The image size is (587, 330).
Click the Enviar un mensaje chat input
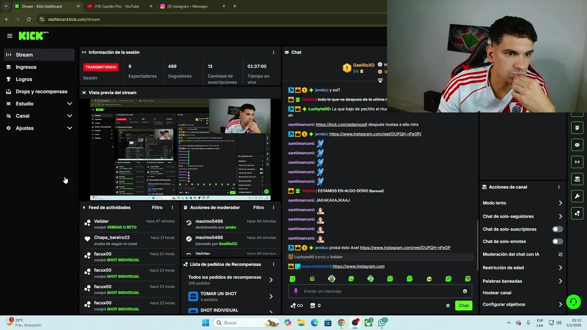[x=381, y=291]
